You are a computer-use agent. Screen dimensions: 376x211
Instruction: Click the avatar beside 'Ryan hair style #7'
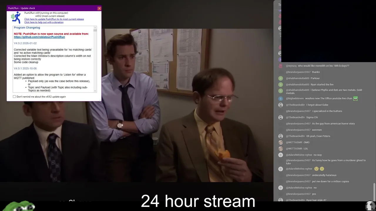pos(281,200)
